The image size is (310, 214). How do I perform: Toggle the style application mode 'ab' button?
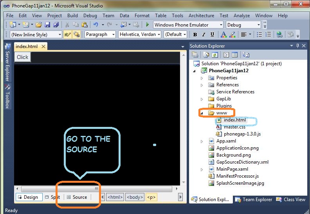pyautogui.click(x=67, y=34)
